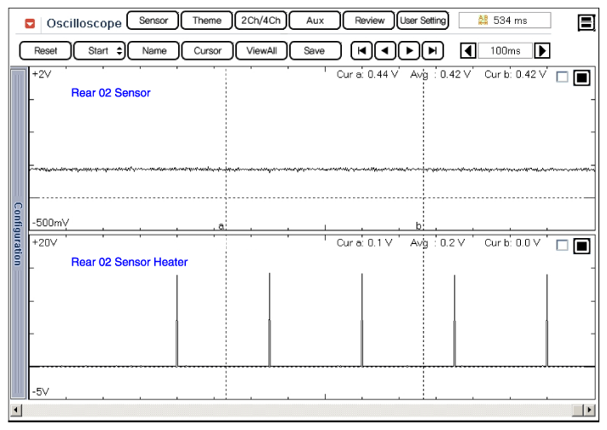Tick the empty checkbox on Rear 02 Sensor channel
The height and width of the screenshot is (430, 607).
(x=562, y=78)
